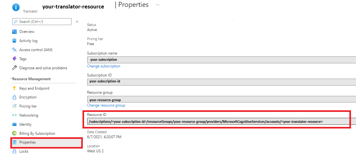356x157 pixels.
Task: Collapse the sidebar with the double chevron
Action: pyautogui.click(x=77, y=22)
